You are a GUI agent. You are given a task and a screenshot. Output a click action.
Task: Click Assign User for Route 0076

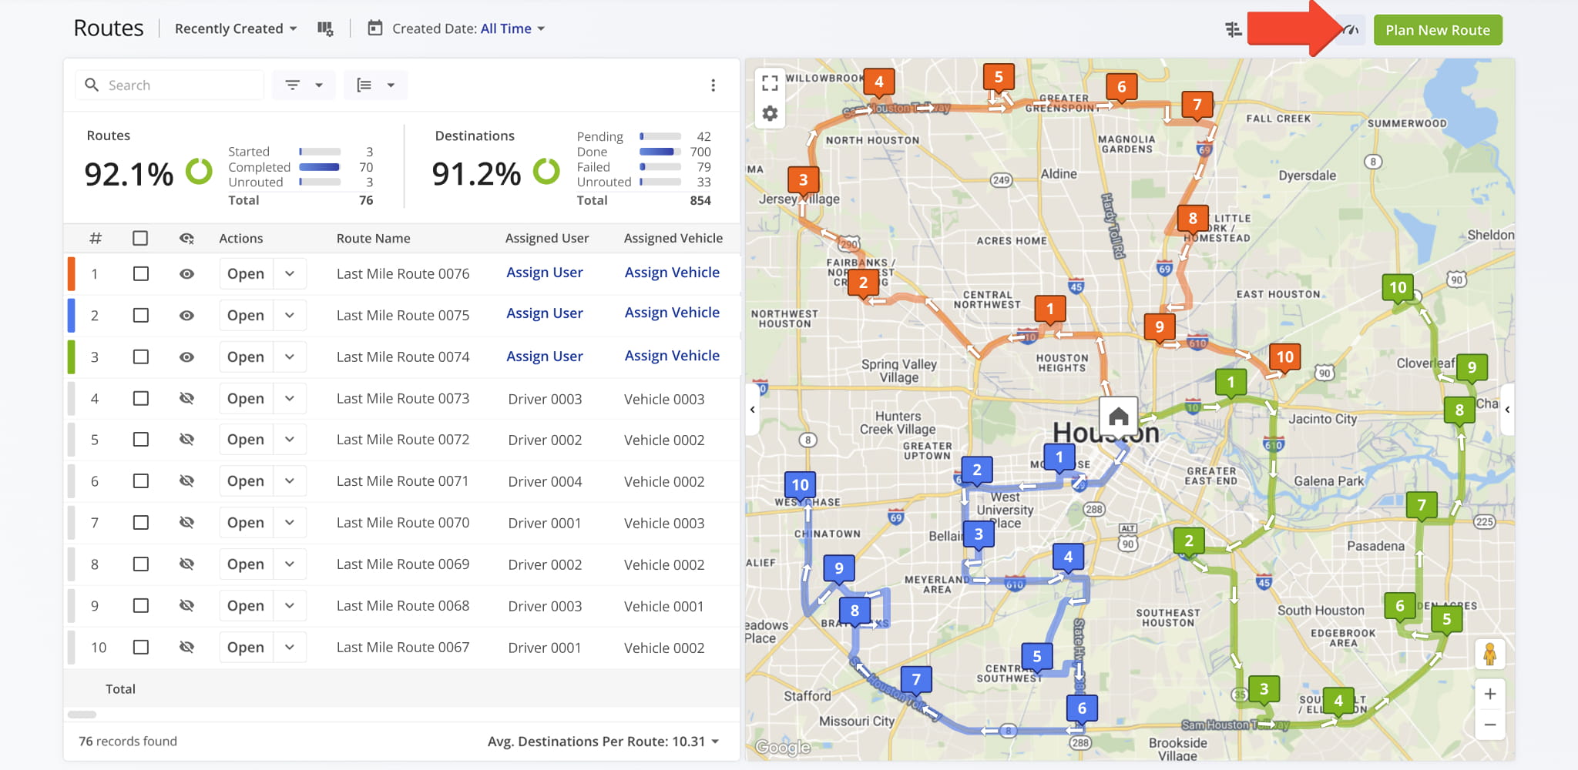point(544,273)
